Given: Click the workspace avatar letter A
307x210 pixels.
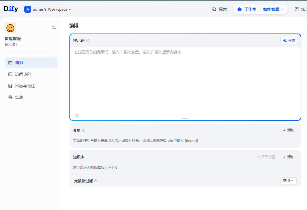Looking at the screenshot, I should click(28, 9).
